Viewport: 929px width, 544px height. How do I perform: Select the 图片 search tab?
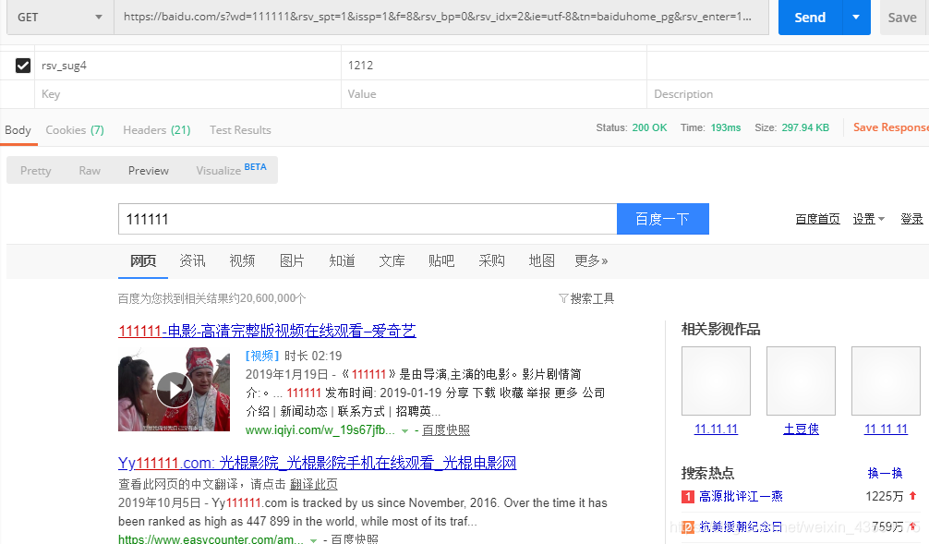[292, 260]
